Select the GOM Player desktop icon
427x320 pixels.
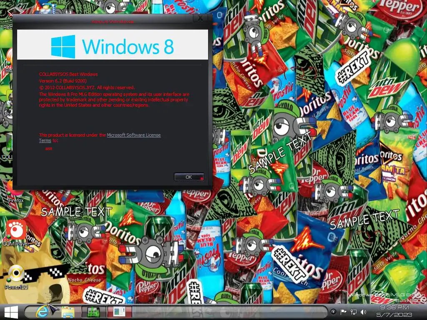point(16,233)
